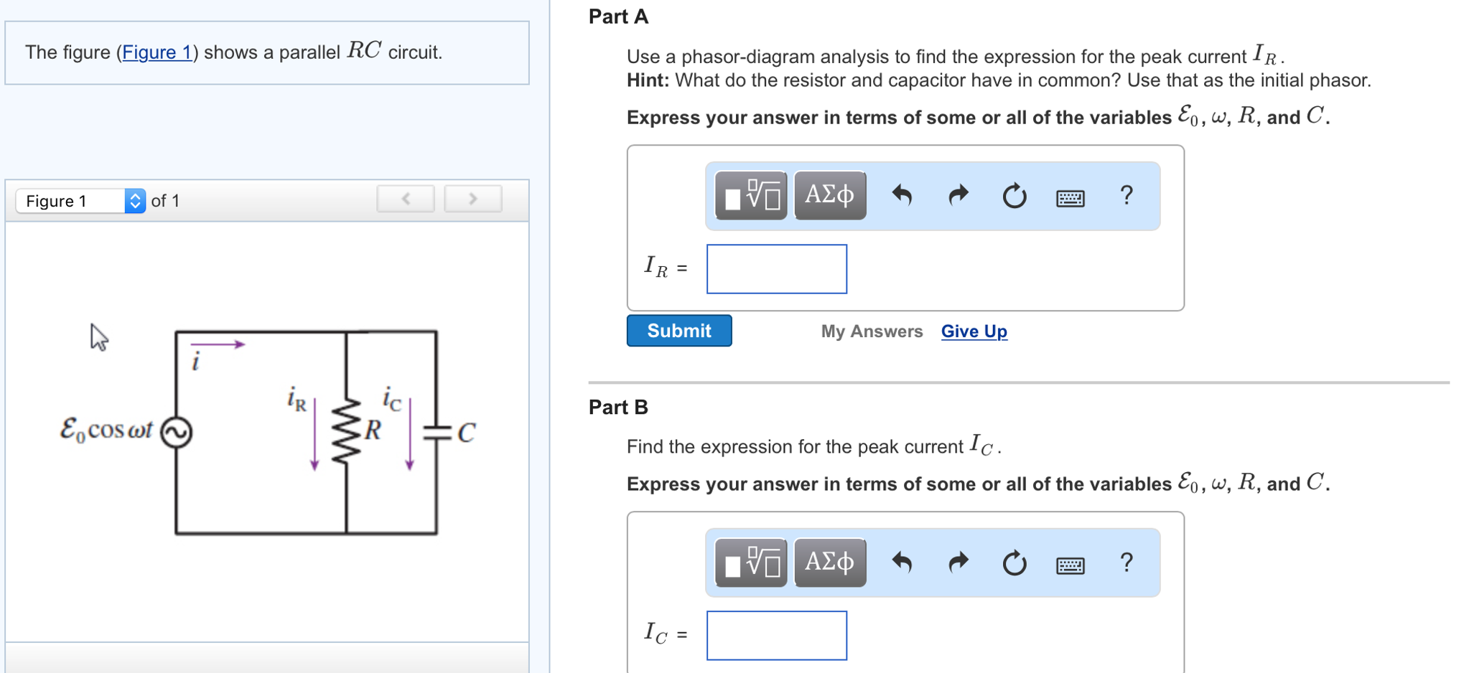Viewport: 1469px width, 673px height.
Task: Click the Give Up link
Action: [973, 331]
